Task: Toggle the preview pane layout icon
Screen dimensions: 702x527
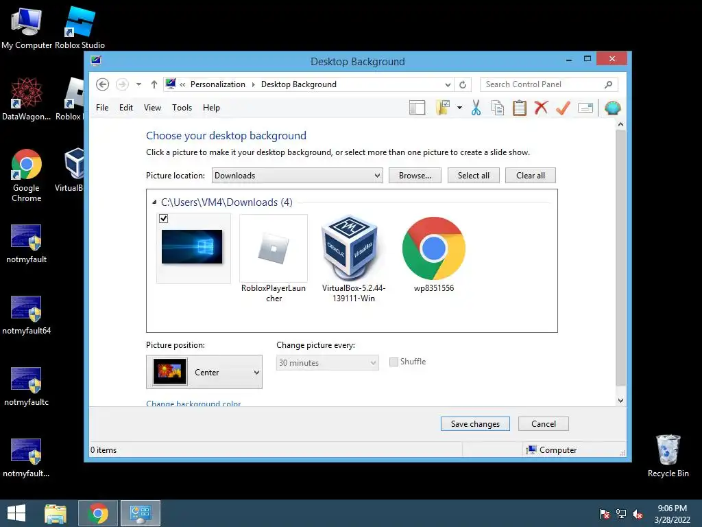Action: click(417, 108)
